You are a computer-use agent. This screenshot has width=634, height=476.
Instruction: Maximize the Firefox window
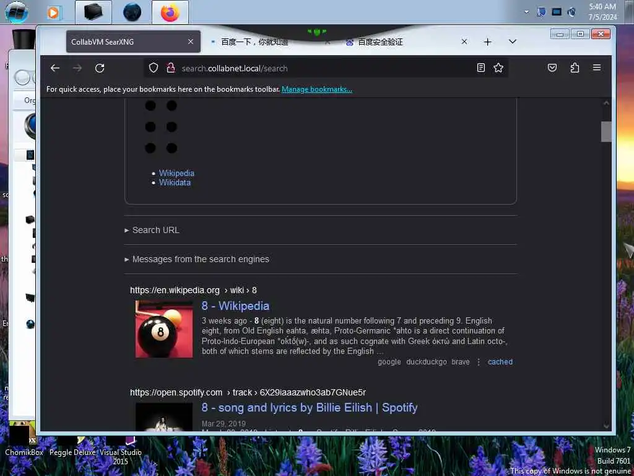pyautogui.click(x=580, y=34)
